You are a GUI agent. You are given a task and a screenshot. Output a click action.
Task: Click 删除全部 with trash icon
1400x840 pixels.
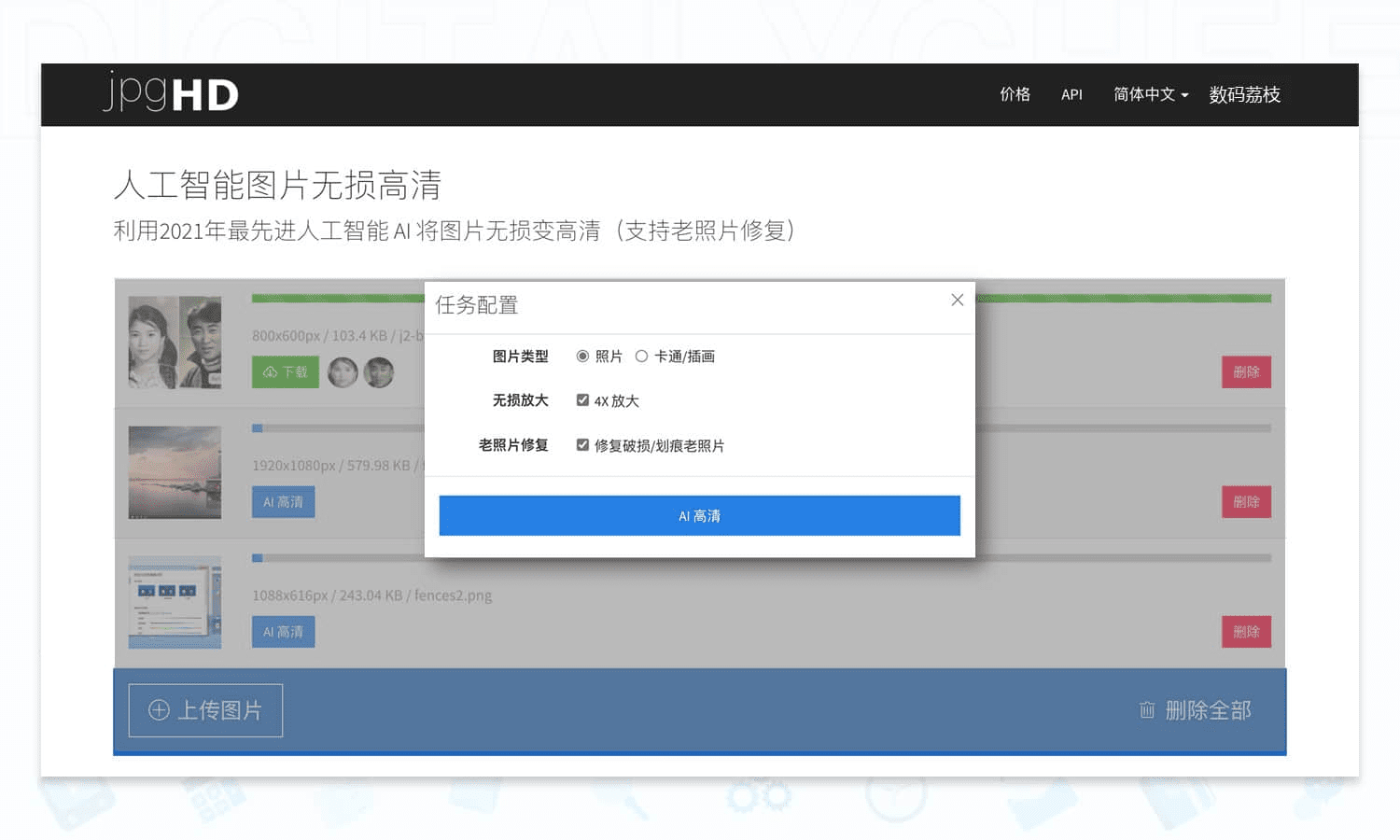1196,710
